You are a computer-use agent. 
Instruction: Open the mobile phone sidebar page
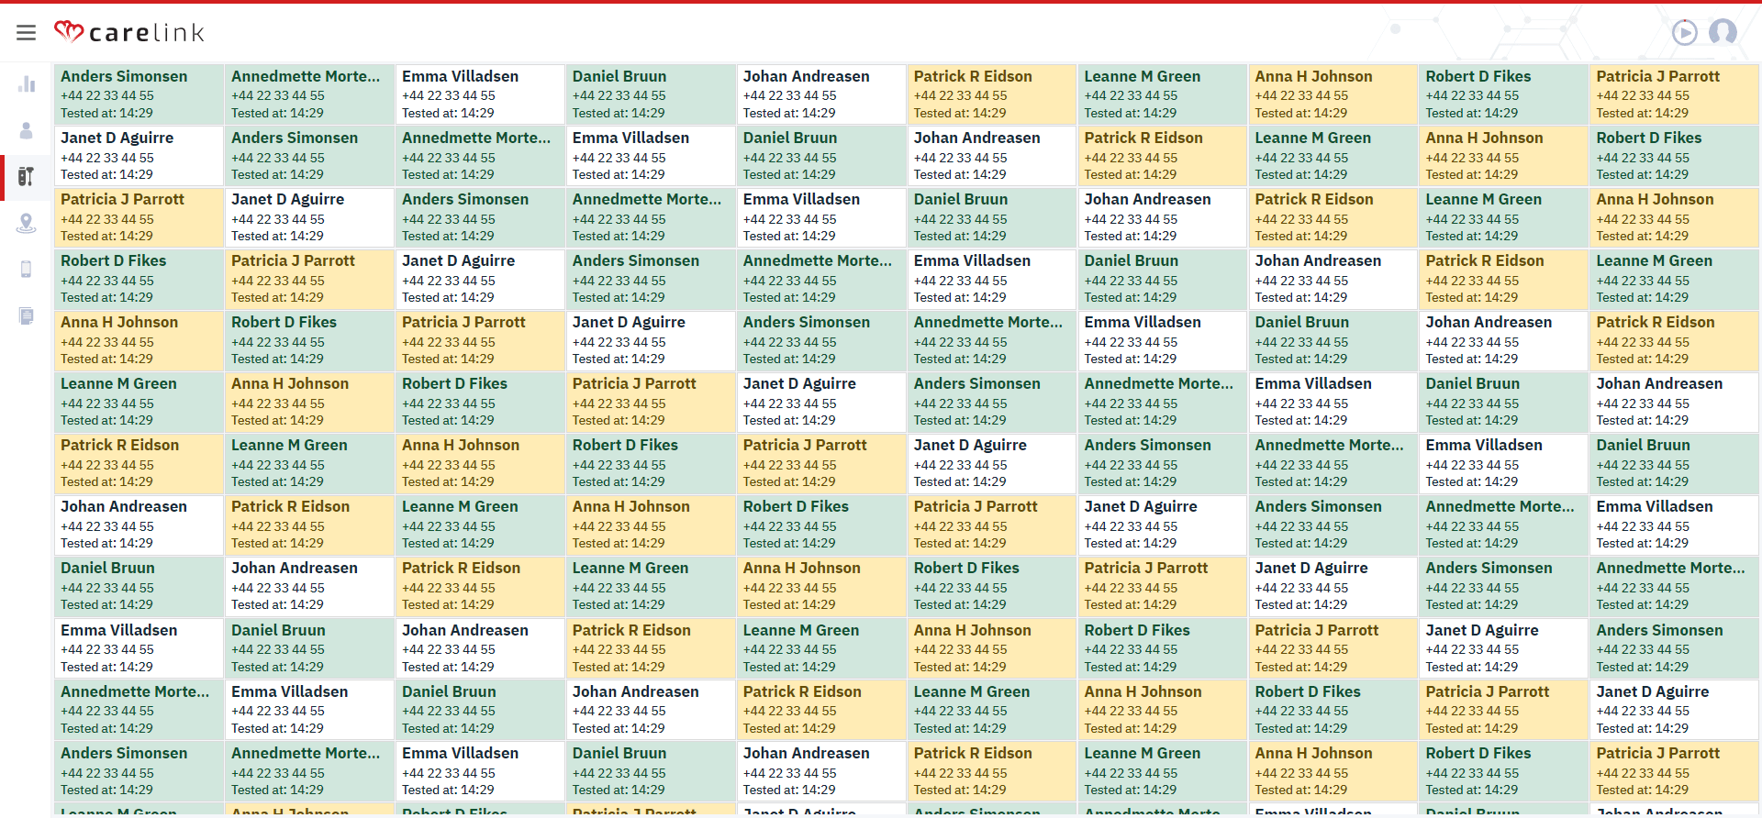[x=27, y=269]
